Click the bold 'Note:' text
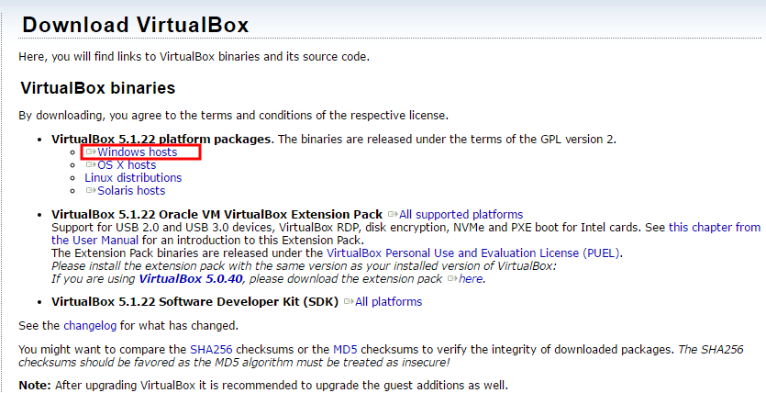Viewport: 766px width, 393px height. (35, 385)
